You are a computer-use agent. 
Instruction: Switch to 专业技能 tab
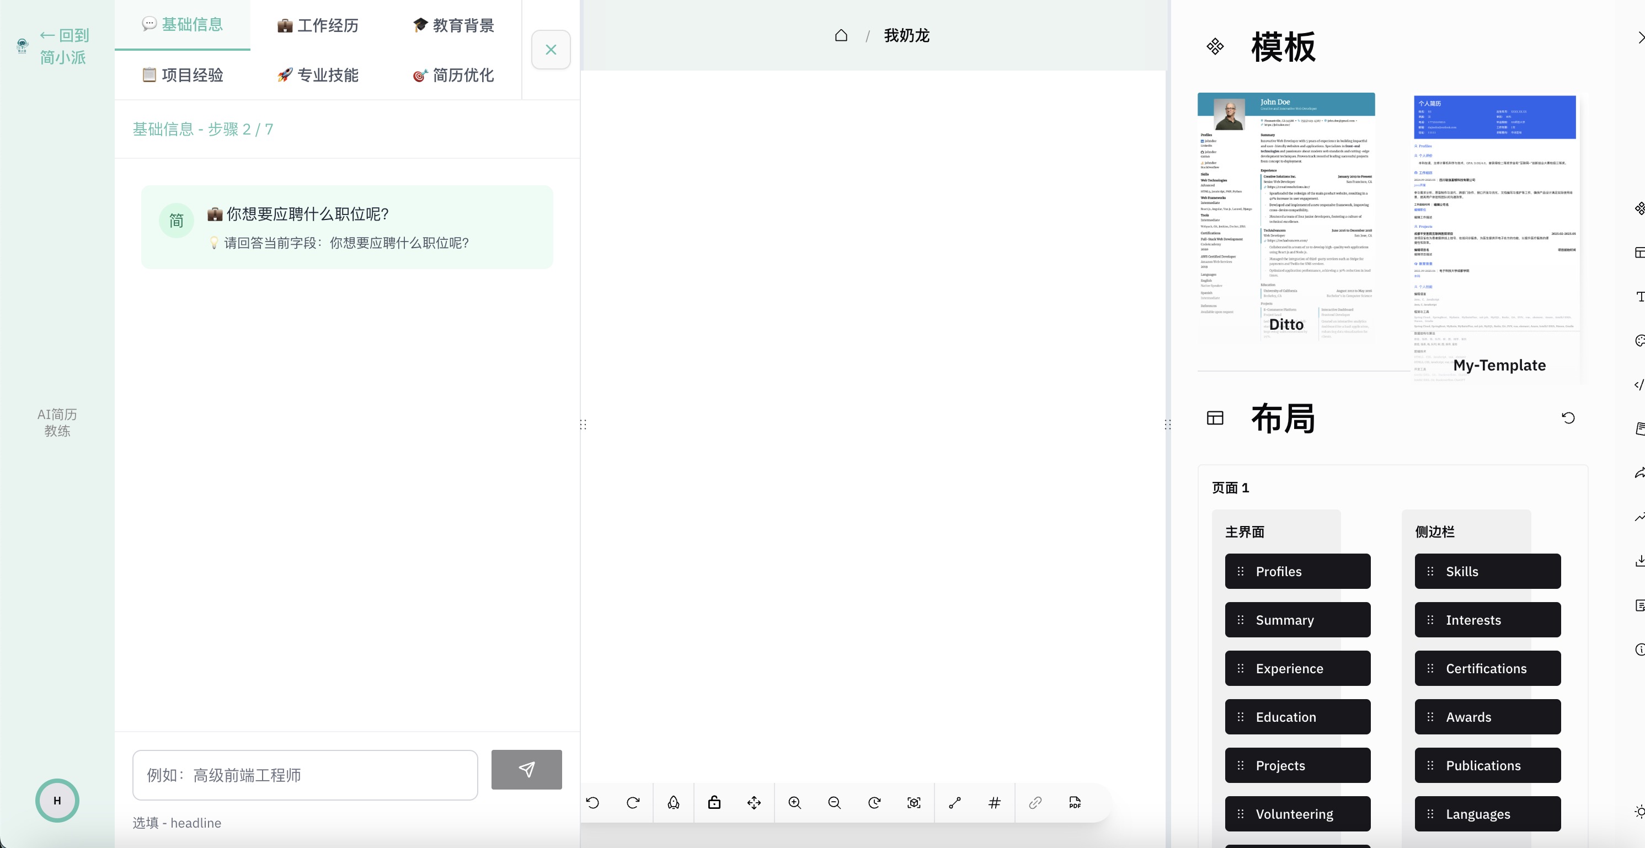pos(318,74)
